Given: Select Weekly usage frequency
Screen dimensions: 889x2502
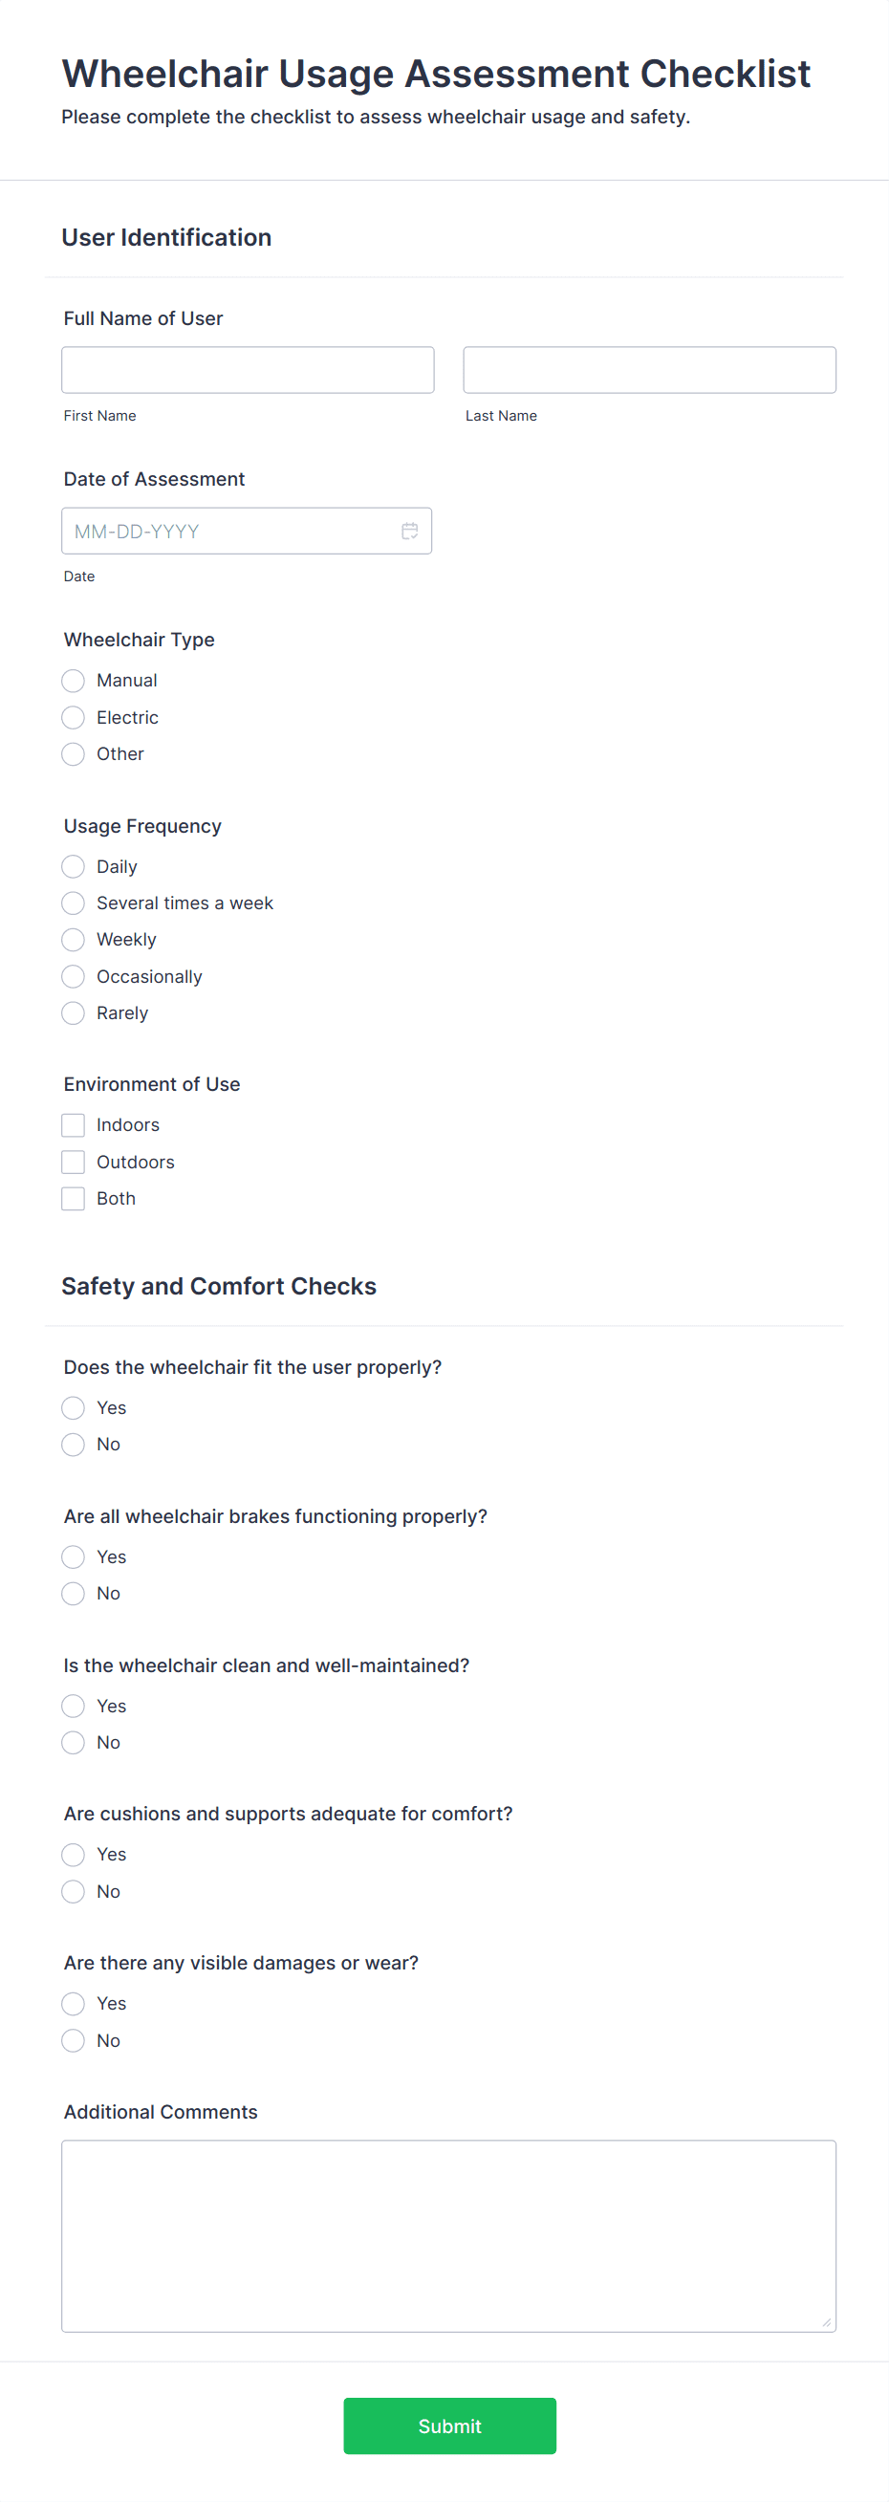Looking at the screenshot, I should (x=73, y=939).
